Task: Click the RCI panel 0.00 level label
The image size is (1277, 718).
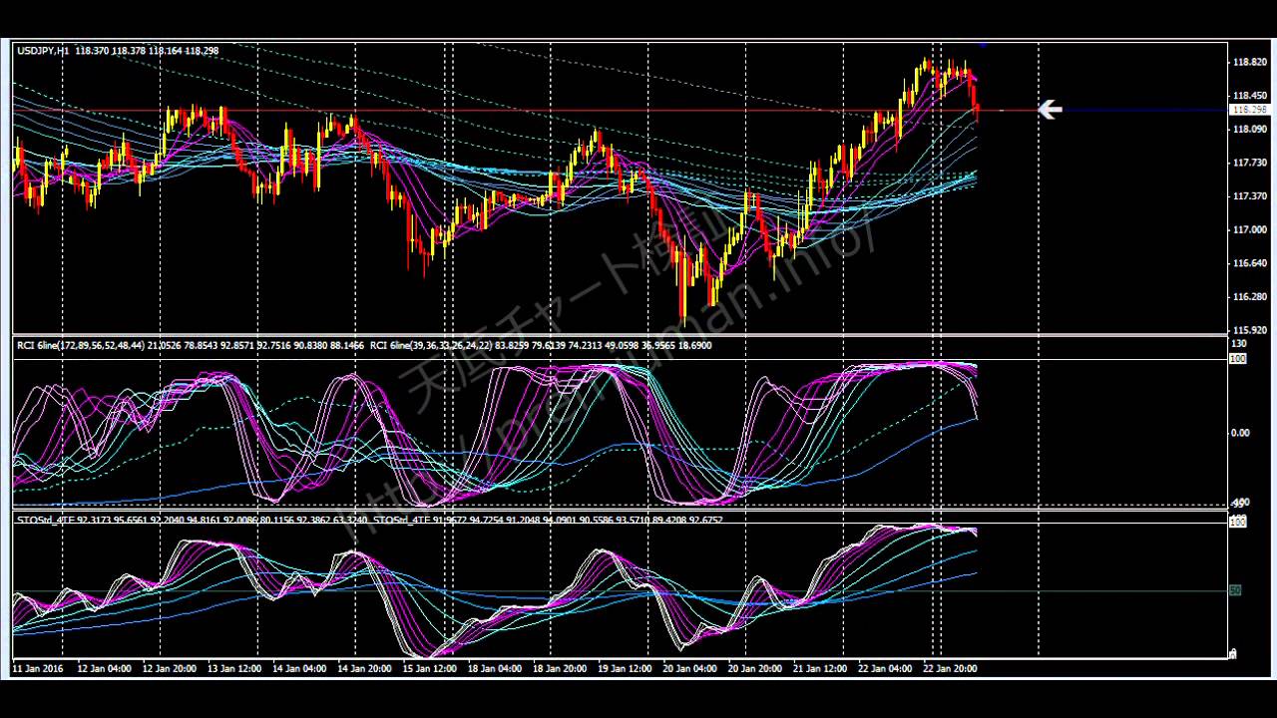Action: point(1240,433)
